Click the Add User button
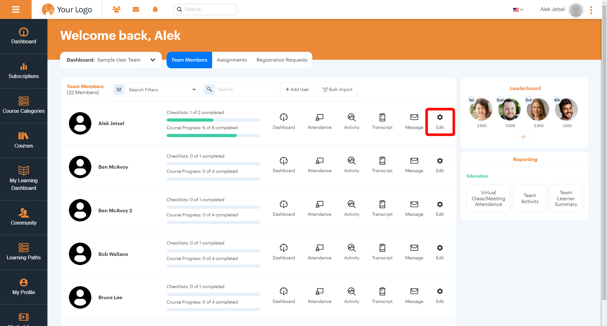The image size is (607, 326). [x=297, y=89]
